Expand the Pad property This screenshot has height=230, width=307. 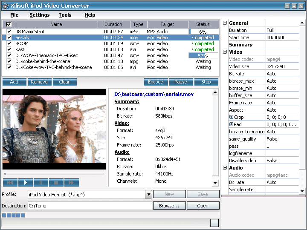coord(231,124)
